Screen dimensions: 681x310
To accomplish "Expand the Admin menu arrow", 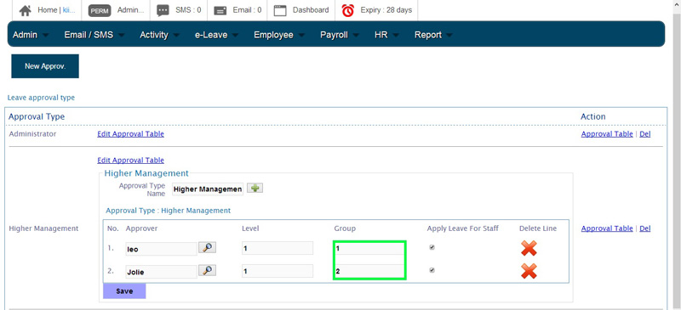I will point(46,36).
